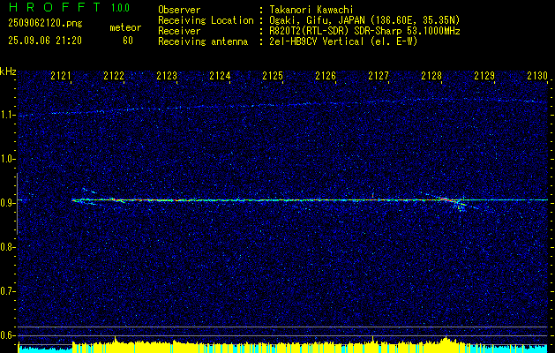Click the 2128 time axis label
The image size is (555, 353).
tap(431, 76)
